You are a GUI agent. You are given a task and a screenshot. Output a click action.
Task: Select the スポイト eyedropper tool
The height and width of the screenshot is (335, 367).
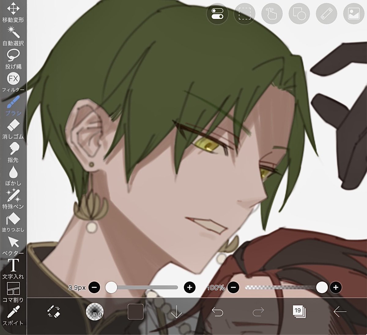[x=13, y=315]
